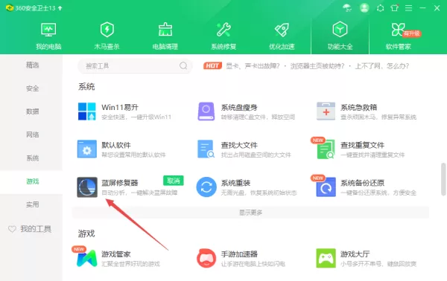Launch 默认软件 gear icon
Image resolution: width=447 pixels, height=281 pixels.
[x=87, y=149]
